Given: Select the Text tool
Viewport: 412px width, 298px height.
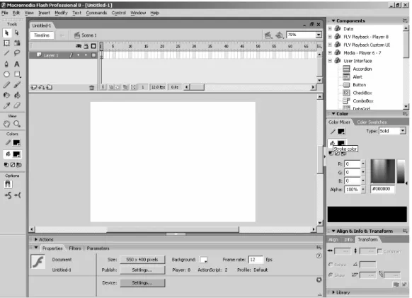Looking at the screenshot, I should coord(17,64).
